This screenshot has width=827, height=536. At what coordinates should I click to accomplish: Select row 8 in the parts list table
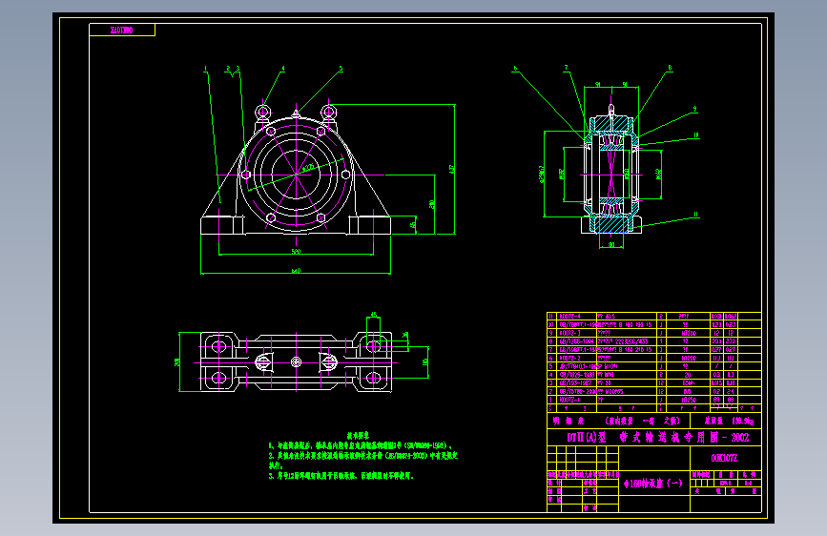654,341
